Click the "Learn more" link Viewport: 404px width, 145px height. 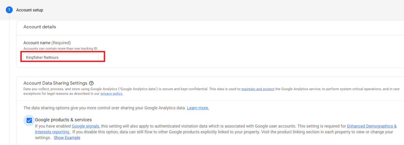198,108
